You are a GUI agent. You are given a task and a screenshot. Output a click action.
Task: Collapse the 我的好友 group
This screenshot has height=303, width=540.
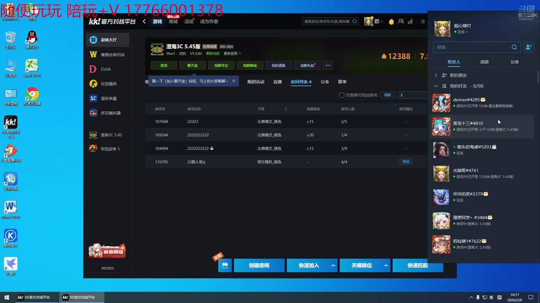coord(436,86)
